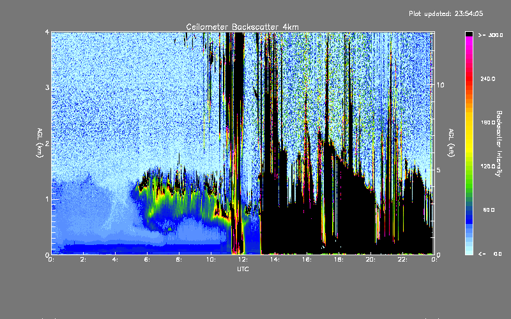Select the '3' tick on the km axis

pos(47,88)
